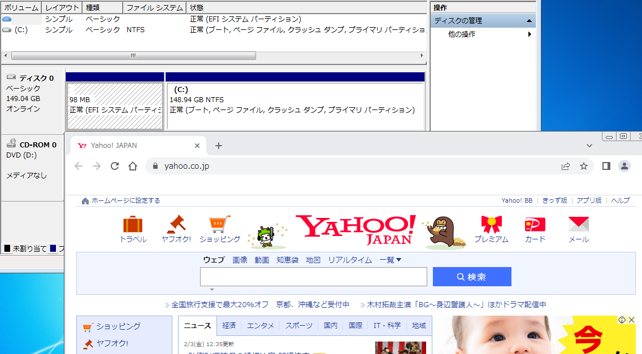Screen dimensions: 642x354
Task: Click the Chrome forward arrow
Action: point(97,166)
